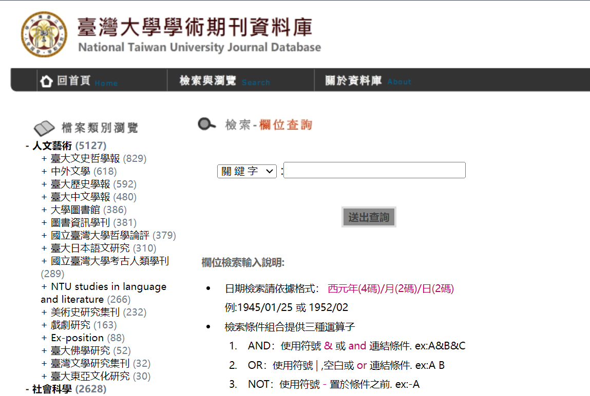Open 關於資料庫 About menu item

[x=368, y=81]
